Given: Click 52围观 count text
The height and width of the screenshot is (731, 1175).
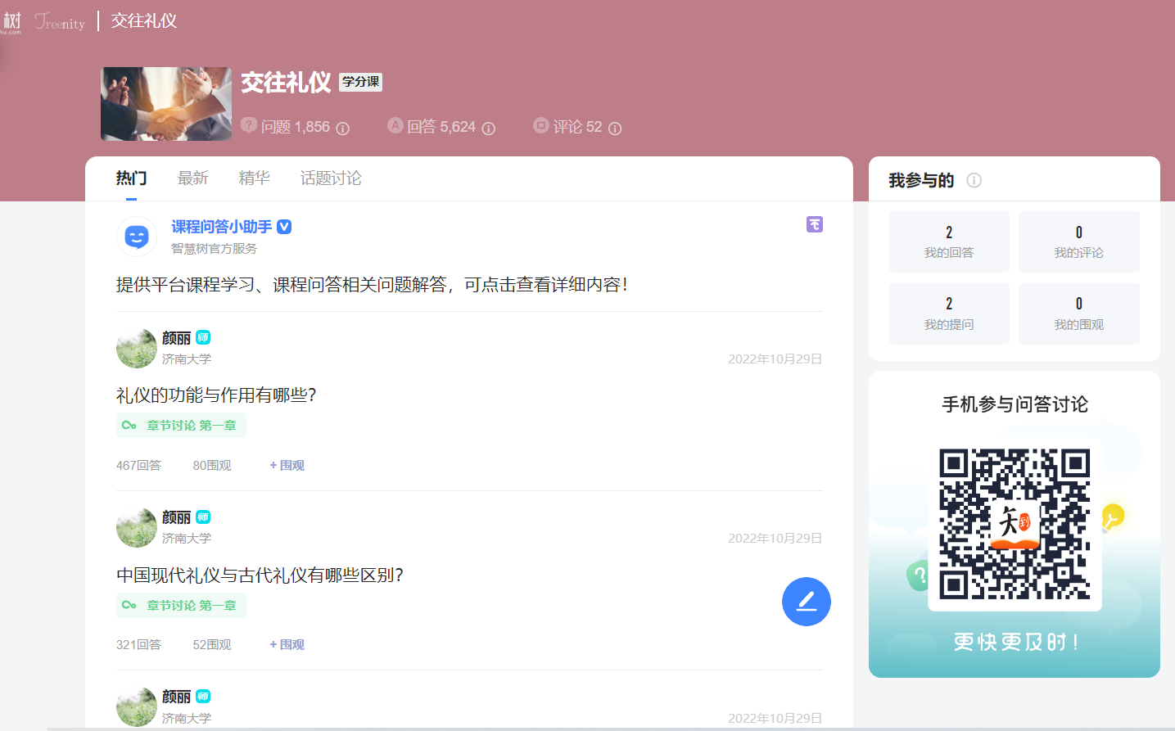Looking at the screenshot, I should click(x=212, y=644).
